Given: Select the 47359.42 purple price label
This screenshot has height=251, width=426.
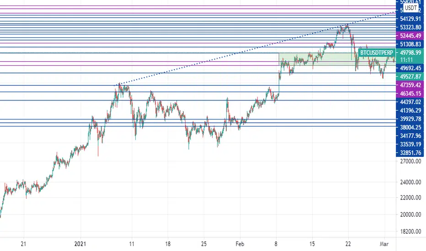Looking at the screenshot, I should pyautogui.click(x=410, y=85).
